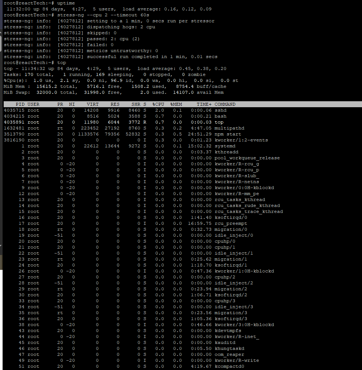Click kthreadd command entry
362x370 pixels.
point(226,152)
